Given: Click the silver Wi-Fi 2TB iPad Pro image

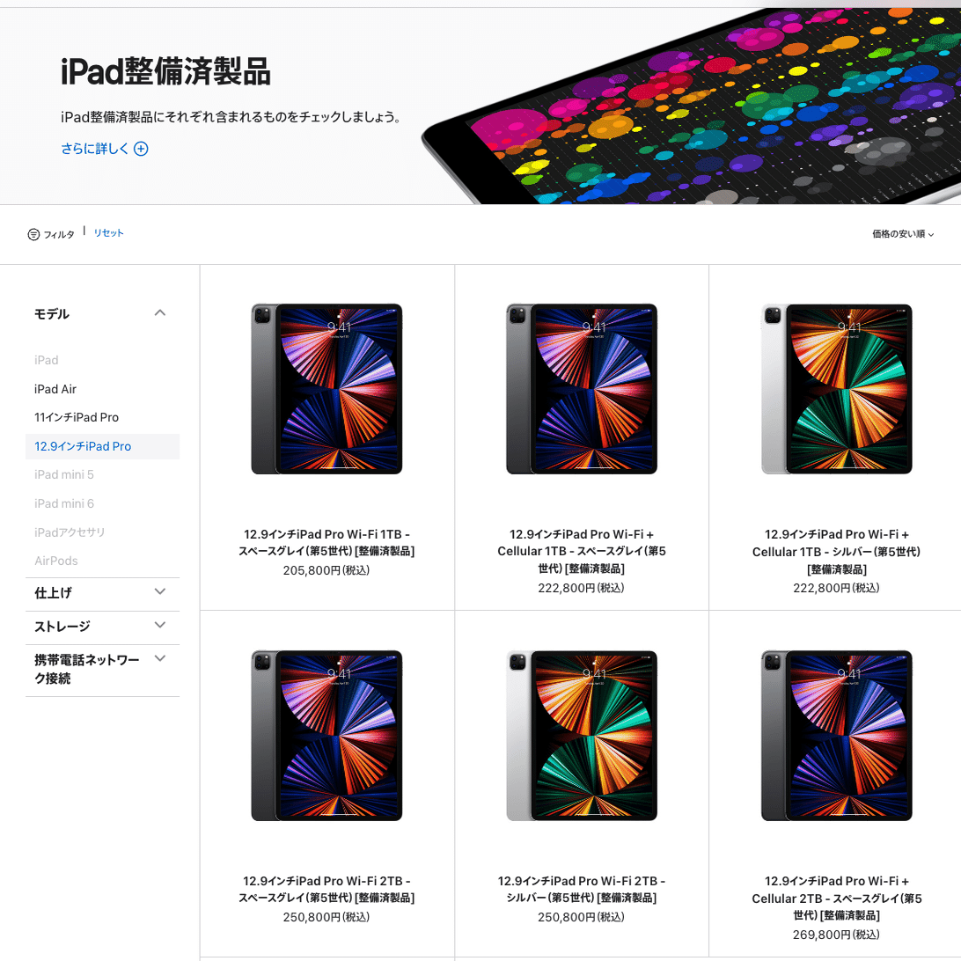Looking at the screenshot, I should 582,736.
